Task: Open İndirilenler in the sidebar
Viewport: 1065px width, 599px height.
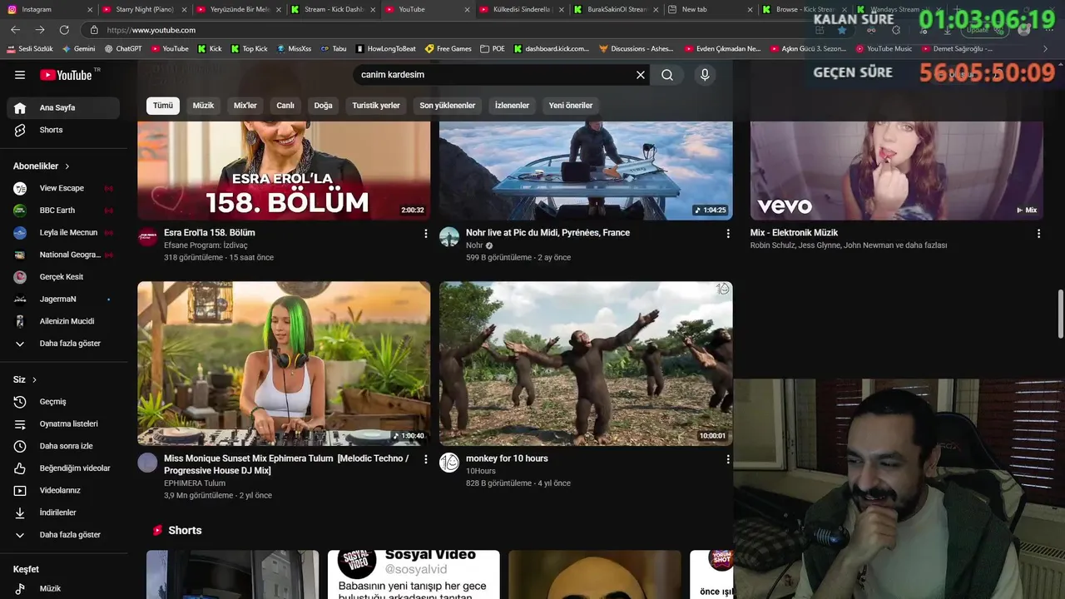Action: coord(63,512)
